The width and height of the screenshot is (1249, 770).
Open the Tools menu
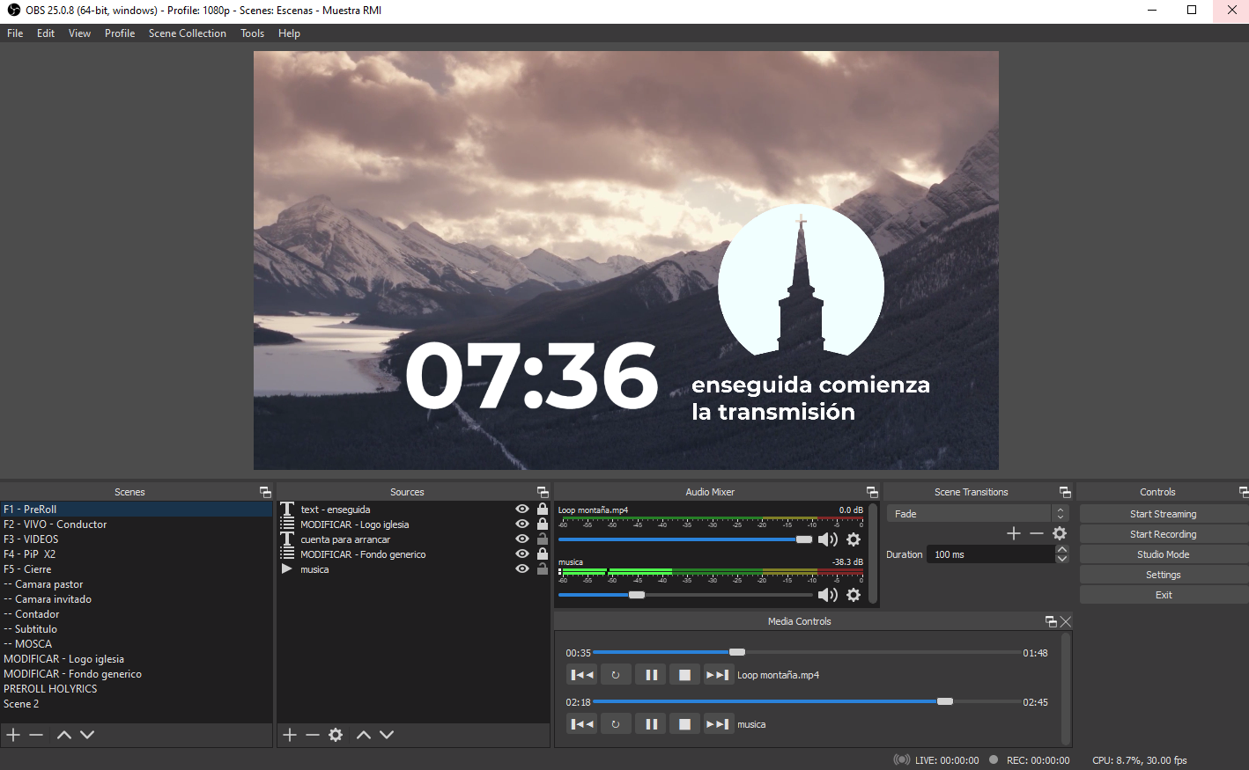pyautogui.click(x=252, y=33)
